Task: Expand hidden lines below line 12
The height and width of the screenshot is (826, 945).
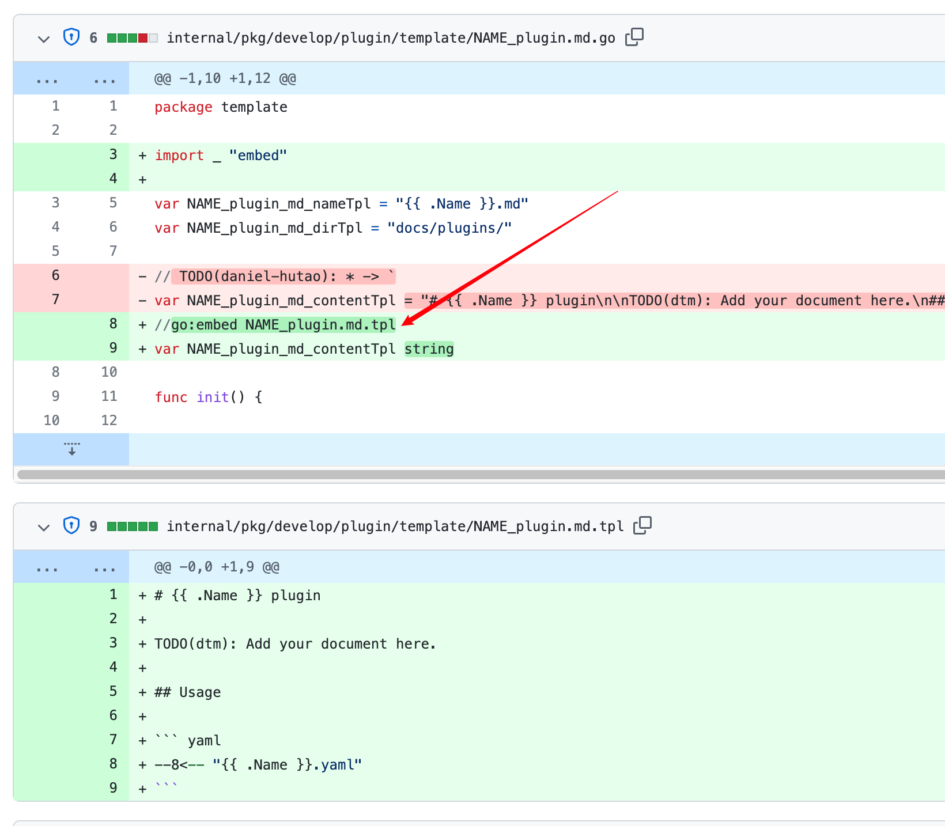Action: (x=71, y=449)
